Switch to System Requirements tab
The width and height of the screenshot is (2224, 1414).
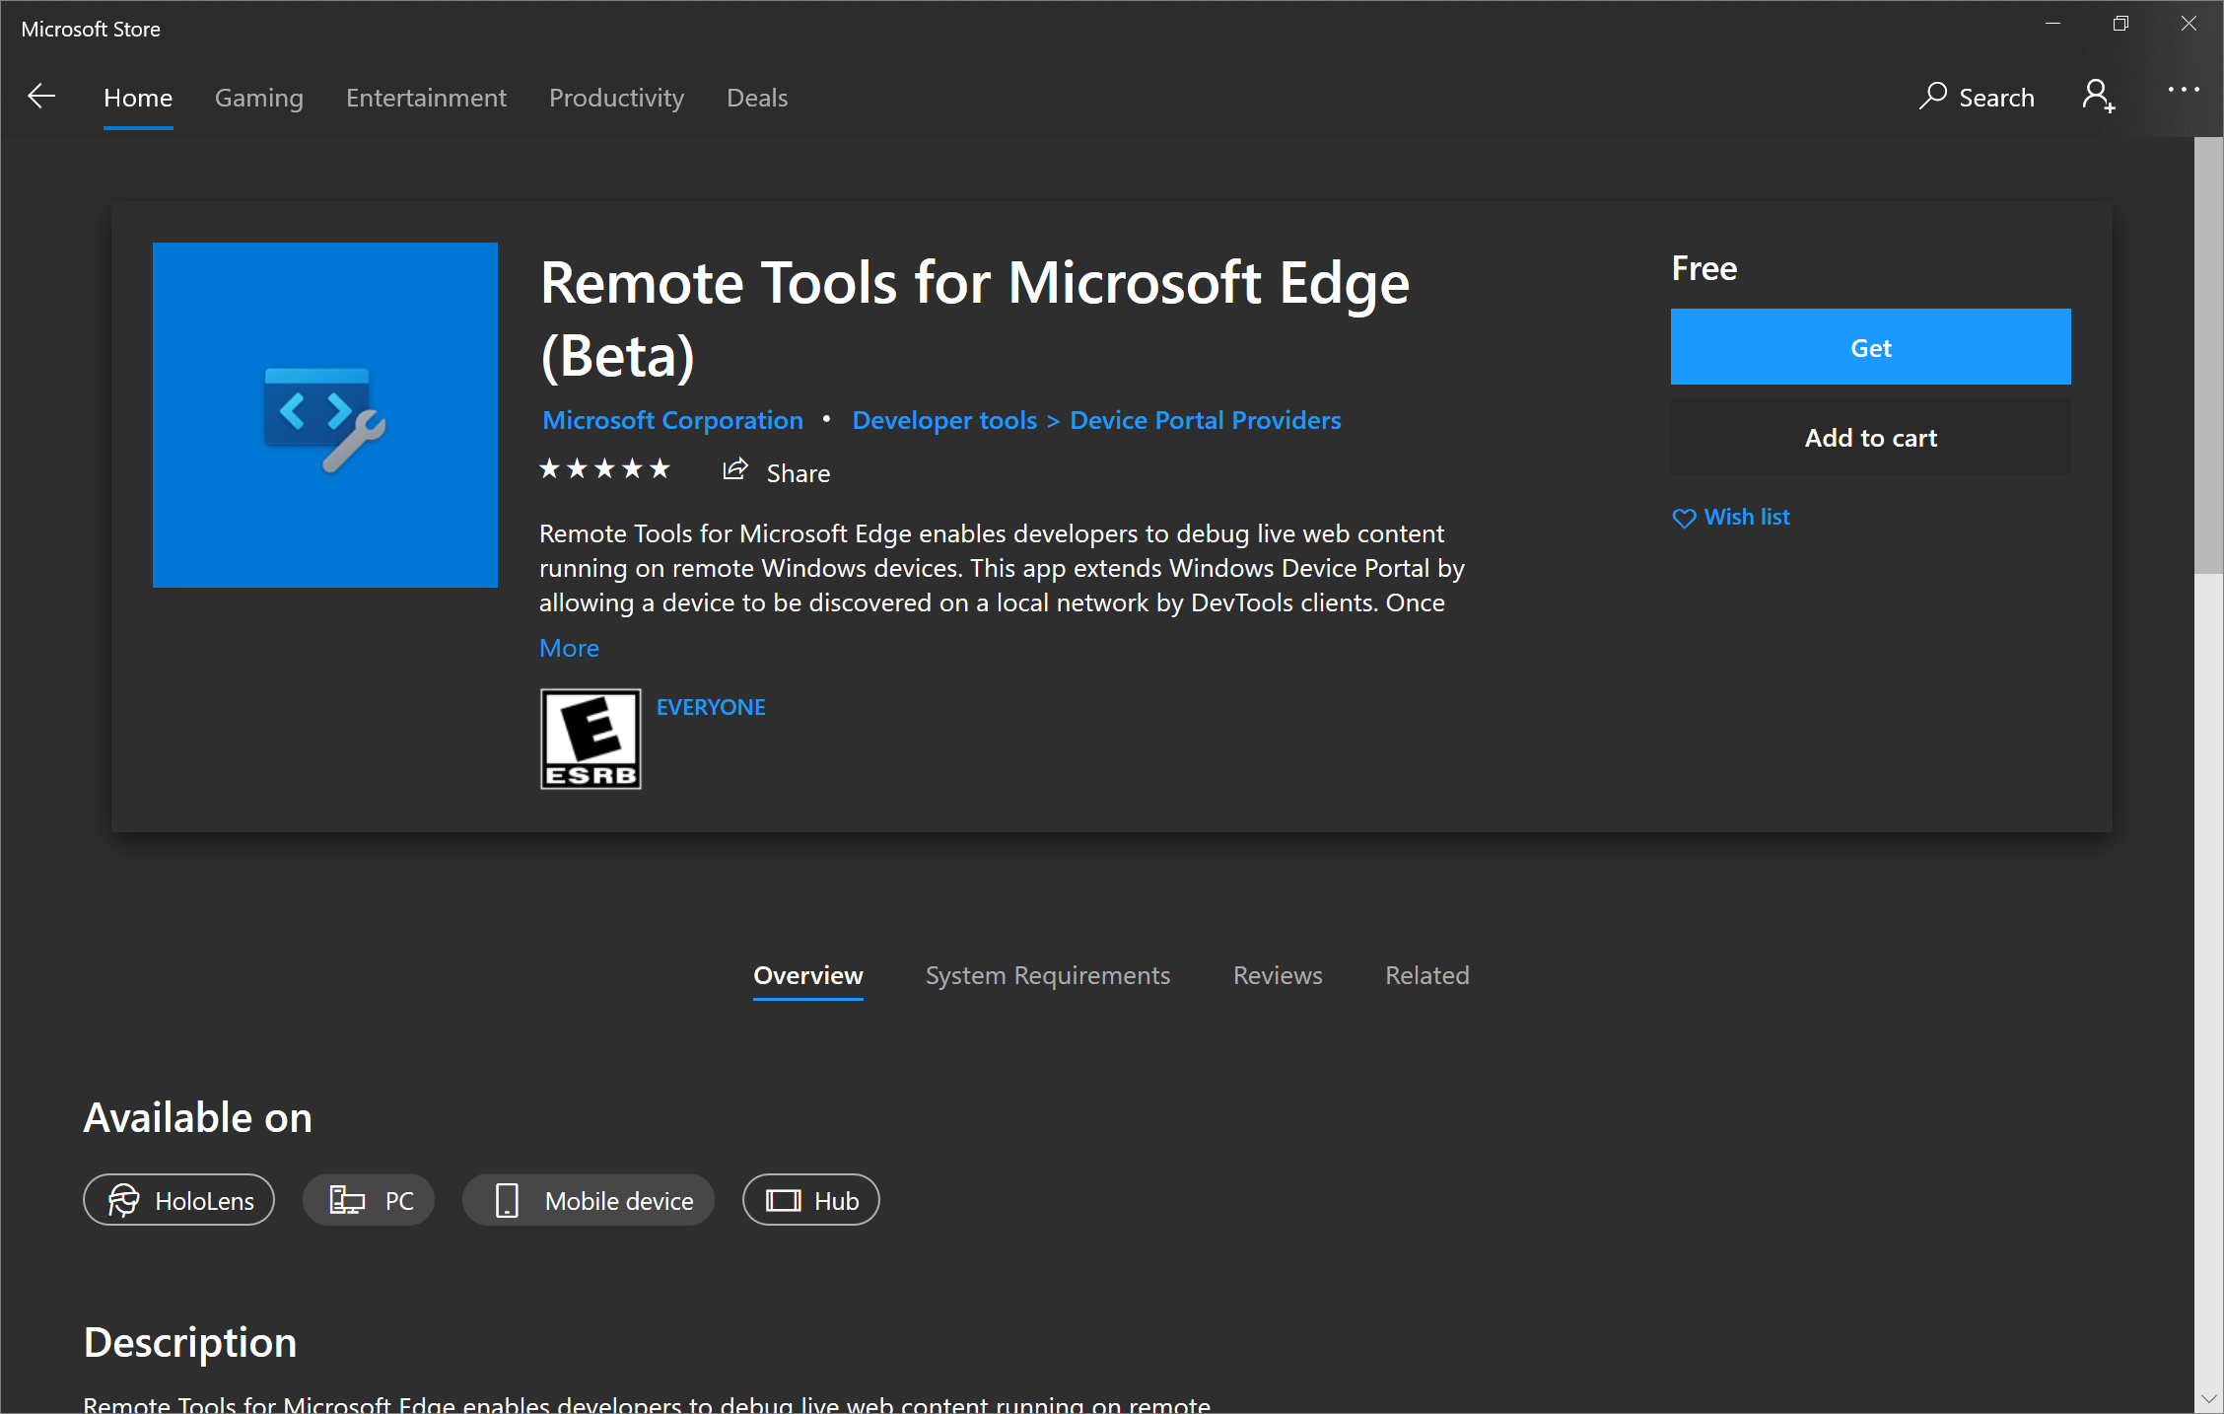1047,974
